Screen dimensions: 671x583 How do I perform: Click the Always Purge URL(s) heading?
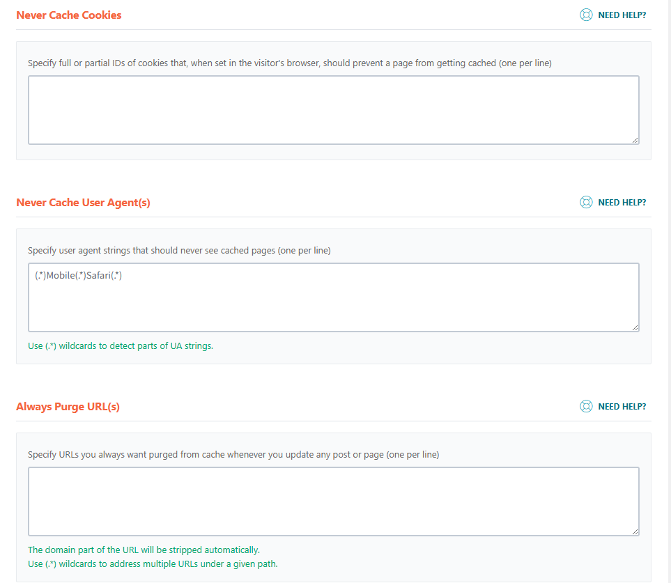pos(68,406)
